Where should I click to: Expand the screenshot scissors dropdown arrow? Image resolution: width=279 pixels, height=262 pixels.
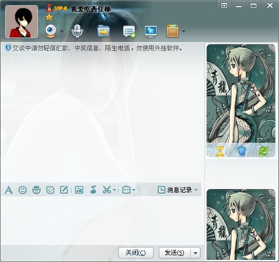pyautogui.click(x=115, y=190)
